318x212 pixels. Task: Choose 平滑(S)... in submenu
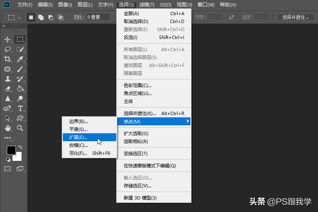[89, 129]
